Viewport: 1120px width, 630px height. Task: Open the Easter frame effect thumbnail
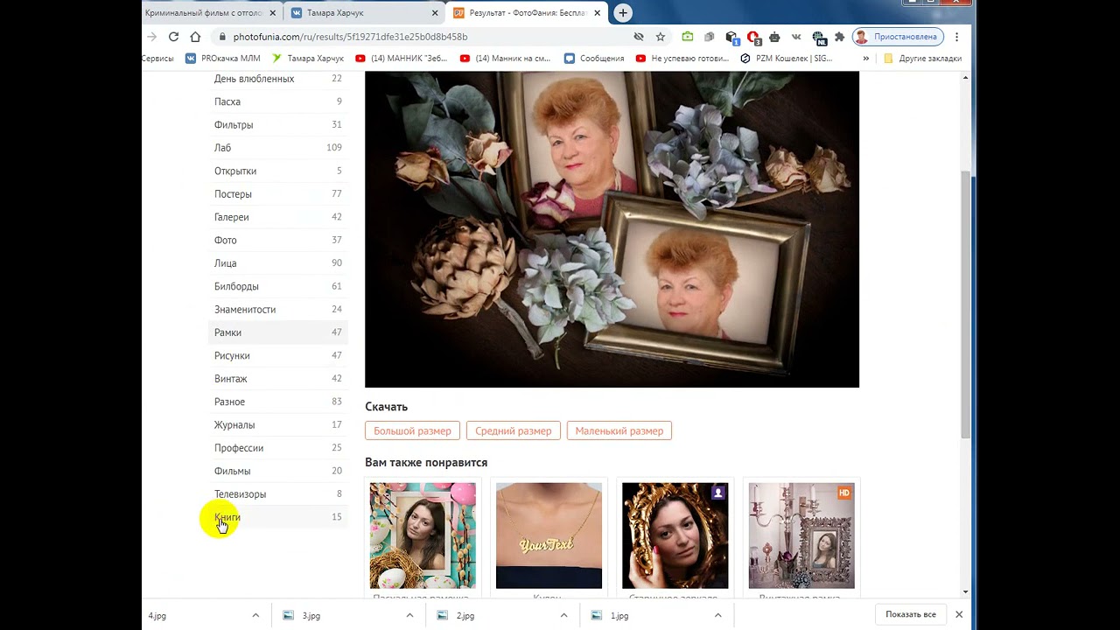pos(423,535)
